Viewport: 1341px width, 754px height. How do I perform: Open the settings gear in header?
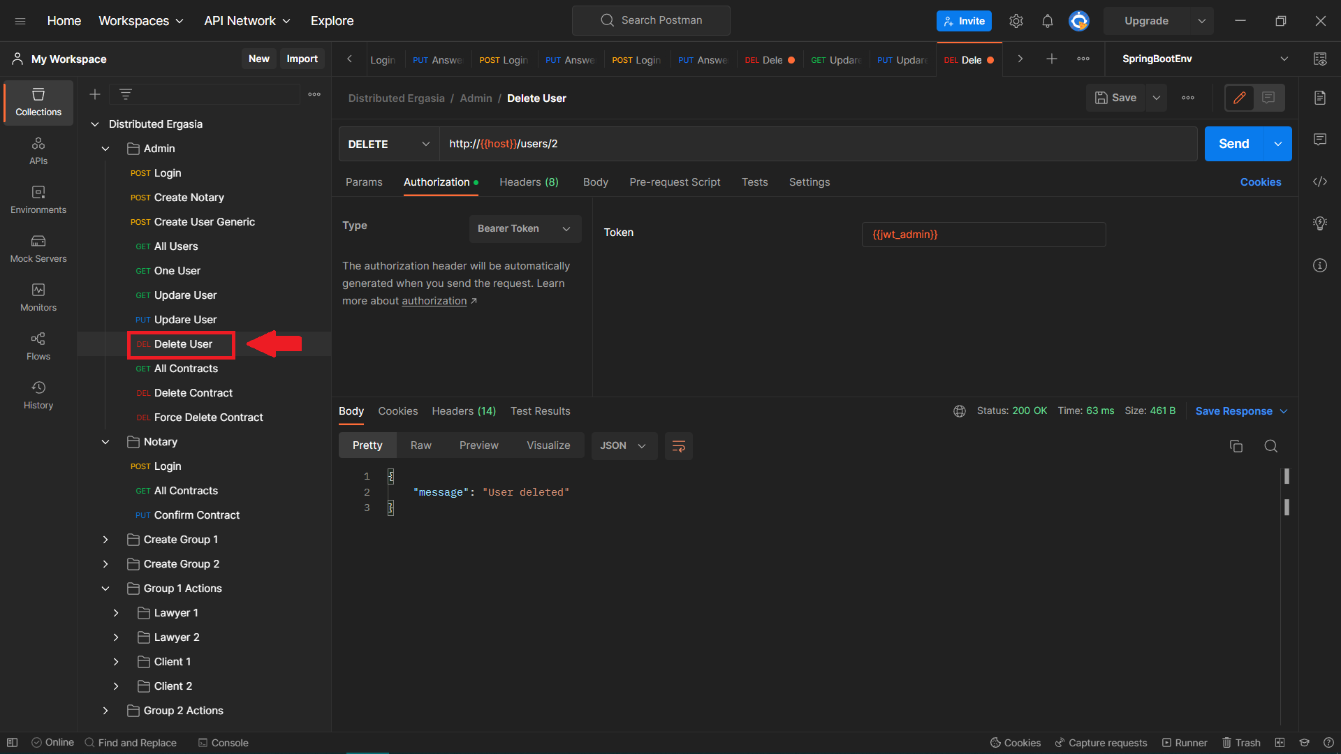pos(1016,21)
